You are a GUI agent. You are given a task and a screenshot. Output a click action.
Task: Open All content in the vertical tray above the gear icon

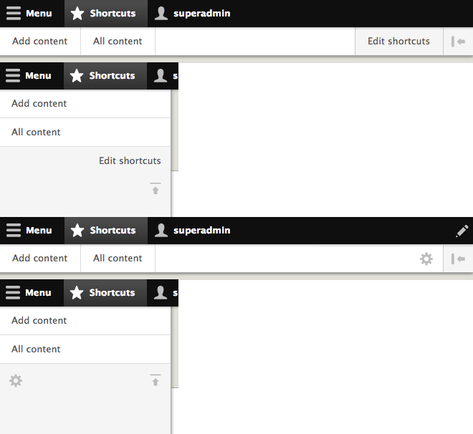37,349
